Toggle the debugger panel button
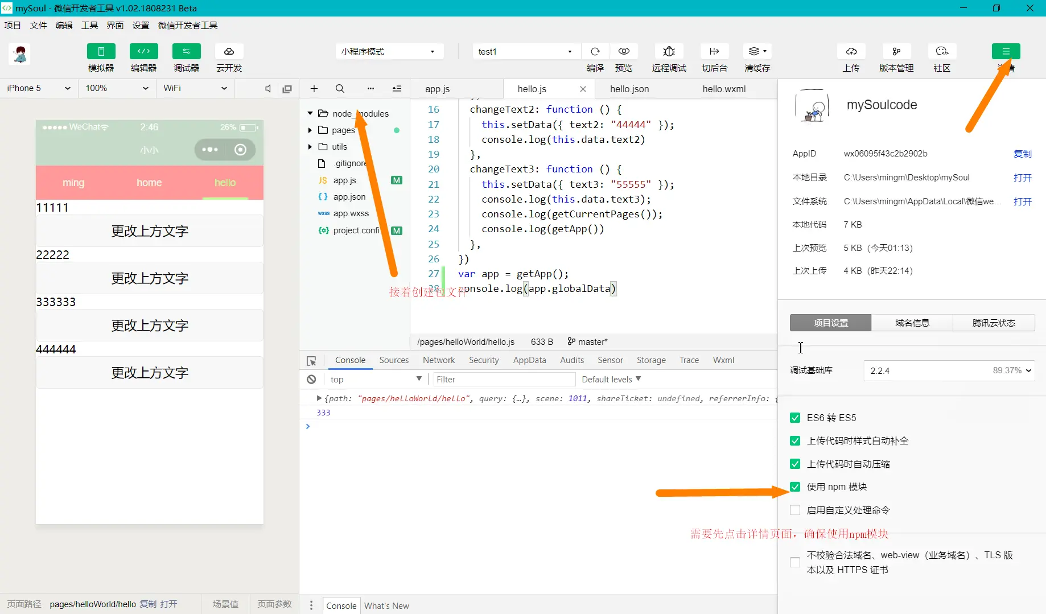This screenshot has height=614, width=1046. click(186, 51)
